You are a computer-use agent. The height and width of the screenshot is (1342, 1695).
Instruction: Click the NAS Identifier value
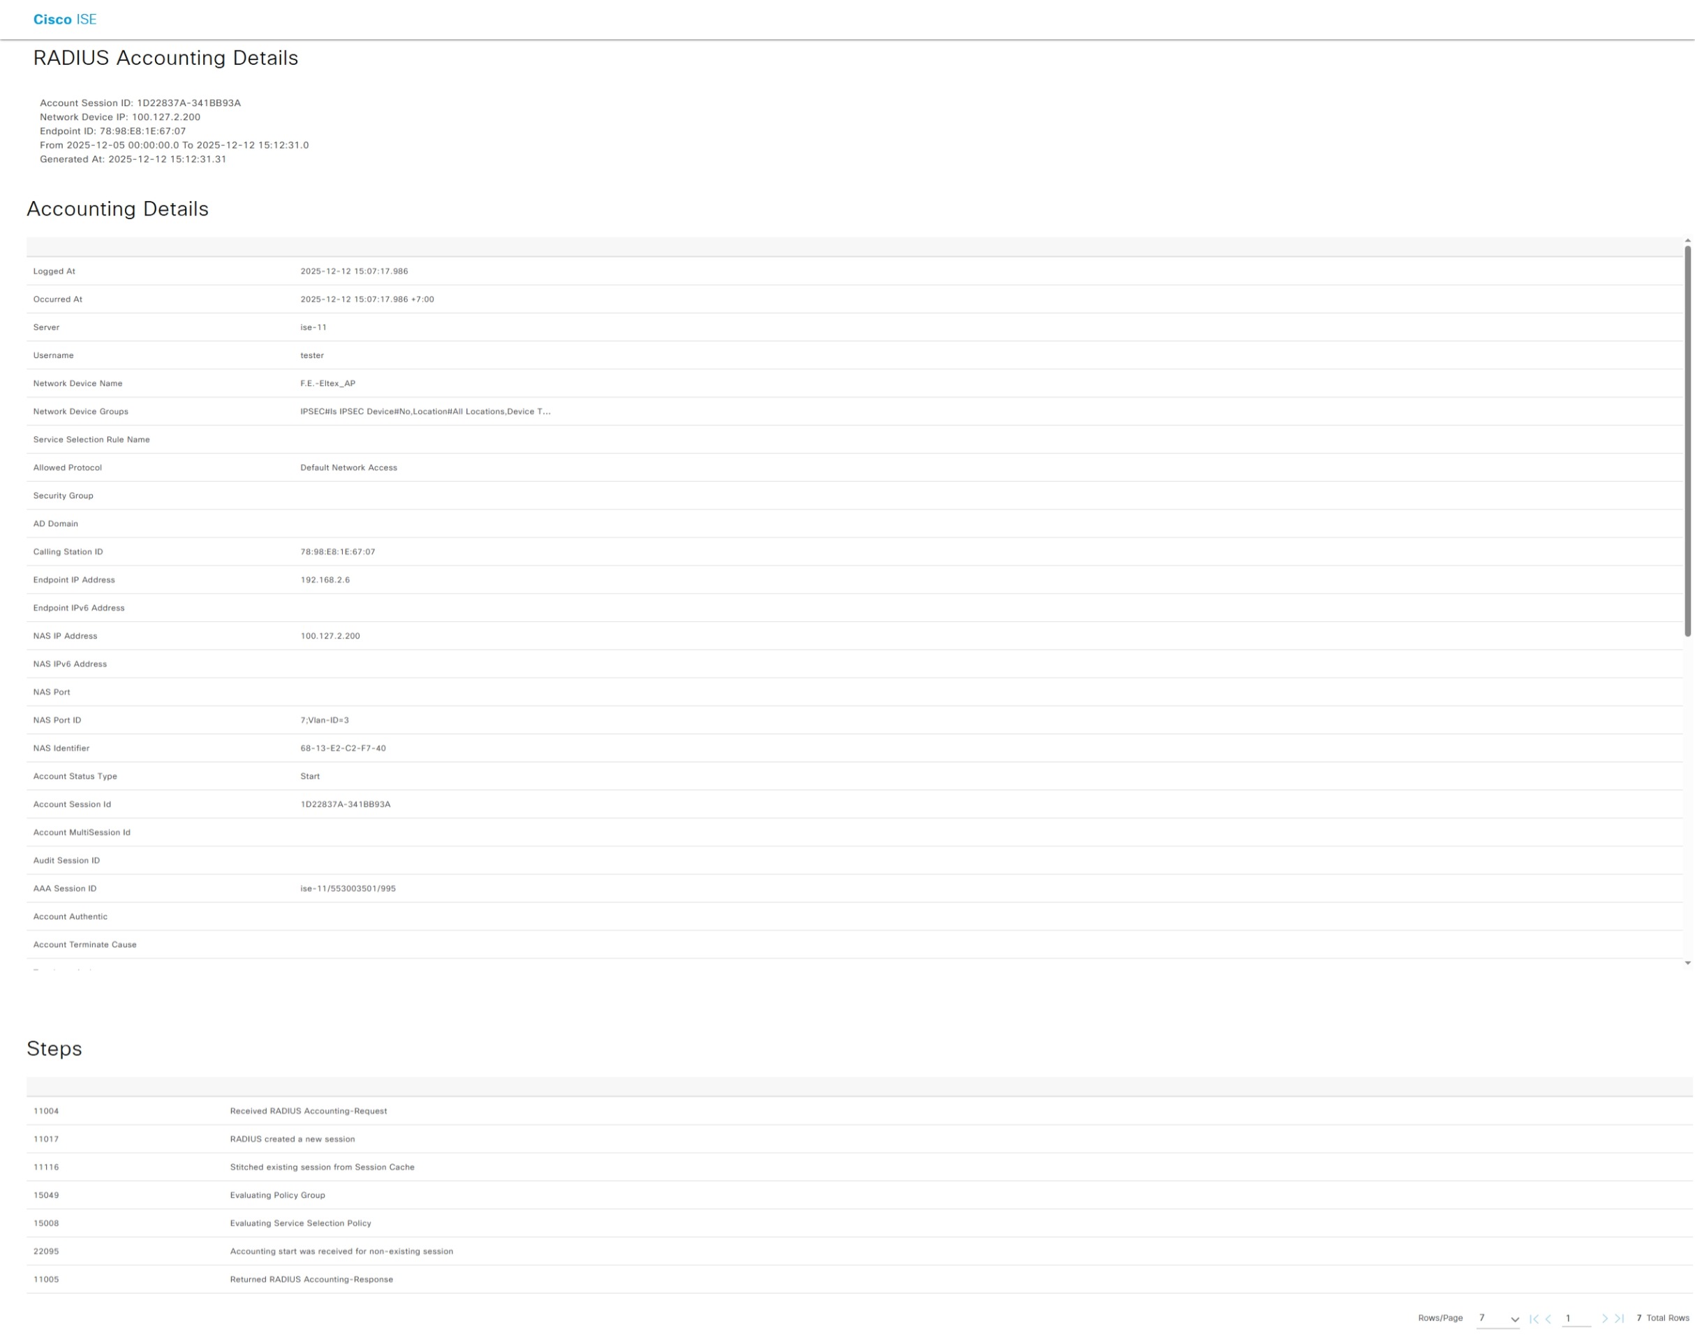(343, 748)
